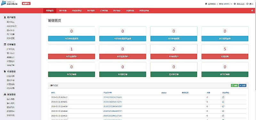Open 订单列表 in the left sidebar
The image size is (256, 120).
[11, 49]
